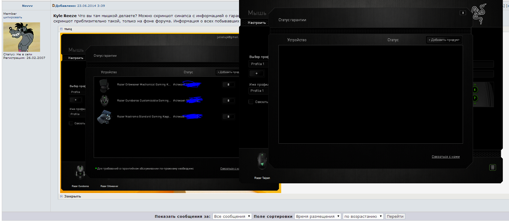
Task: Open the Время размещения sort dropdown
Action: click(318, 216)
